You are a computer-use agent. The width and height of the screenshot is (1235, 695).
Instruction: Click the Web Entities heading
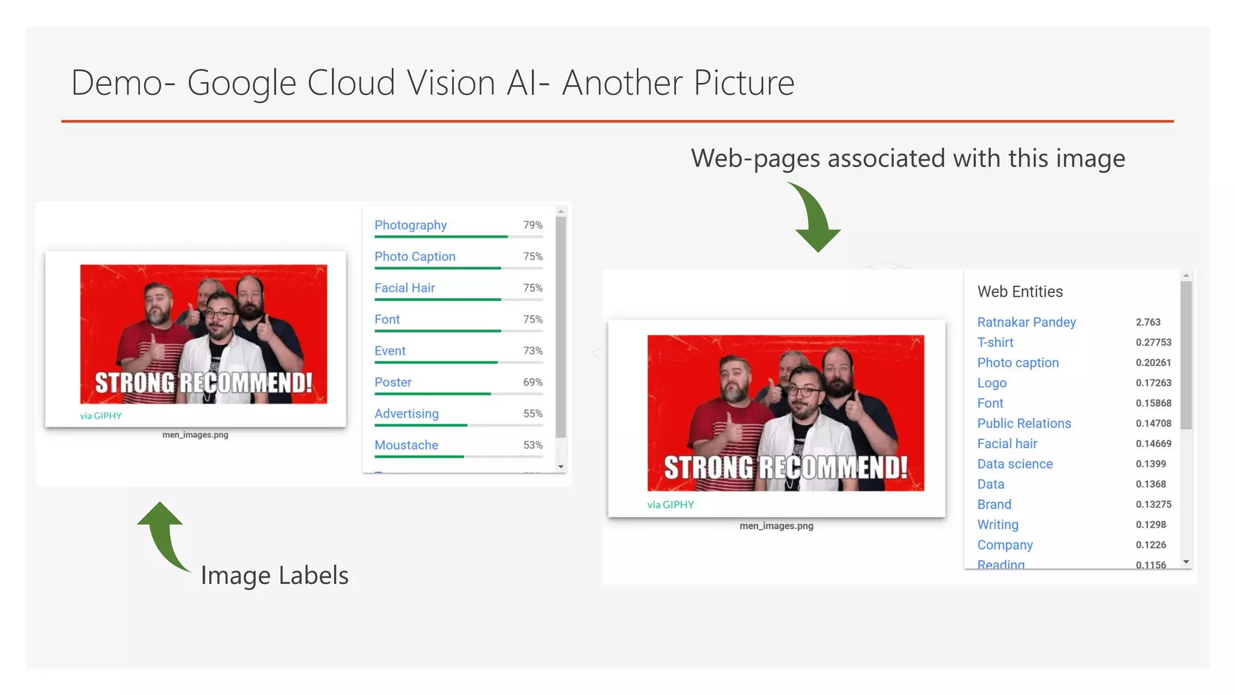pyautogui.click(x=1020, y=291)
